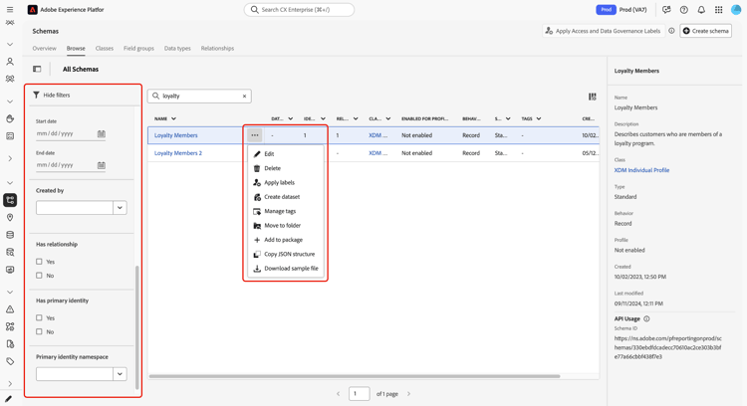747x406 pixels.
Task: Check Yes under Has relationship
Action: (x=39, y=262)
